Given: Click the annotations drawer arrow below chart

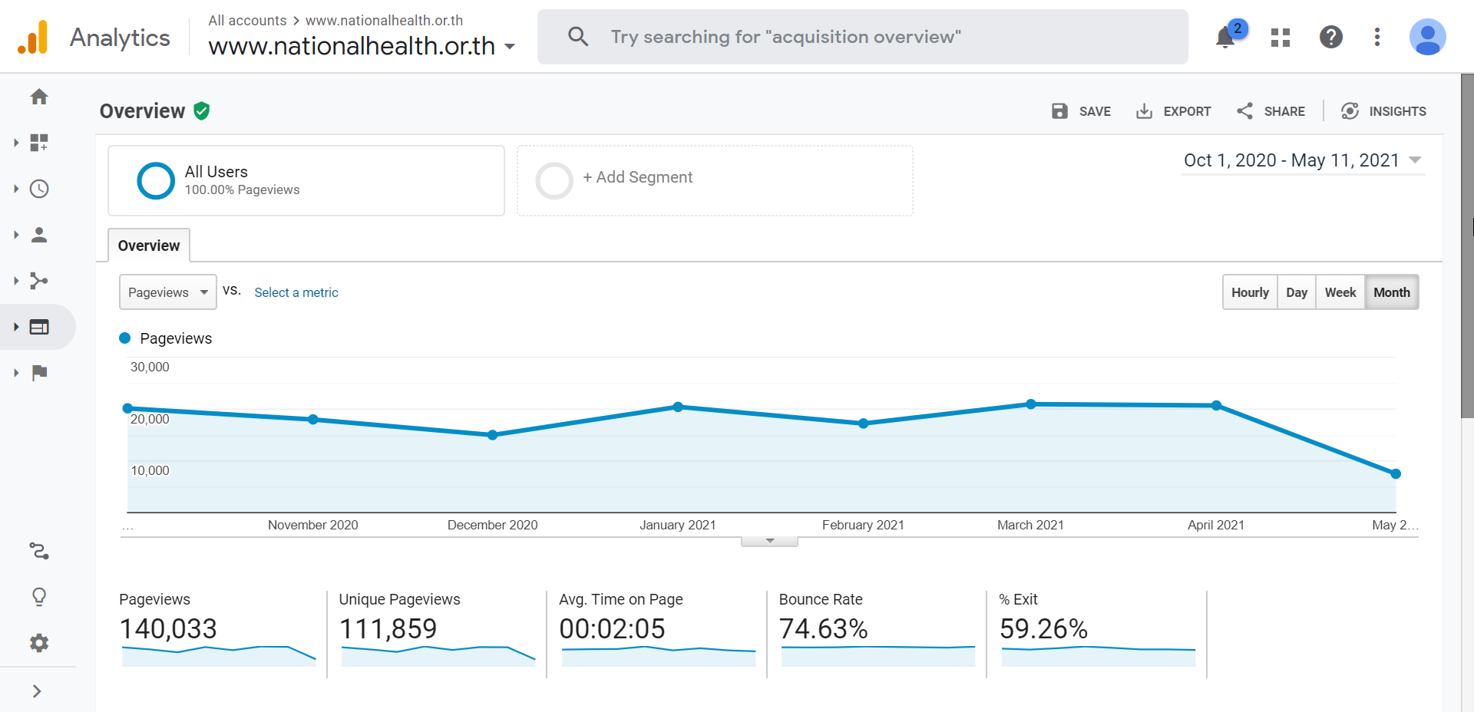Looking at the screenshot, I should coord(769,542).
